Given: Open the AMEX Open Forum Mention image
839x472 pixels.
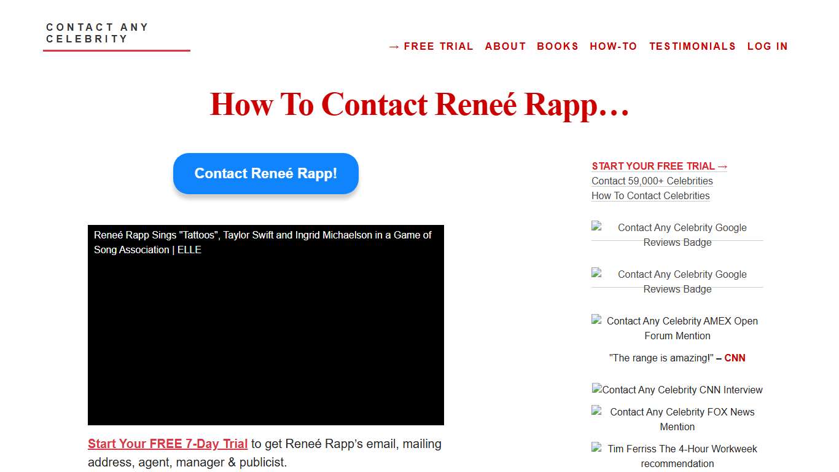Looking at the screenshot, I should pos(676,328).
